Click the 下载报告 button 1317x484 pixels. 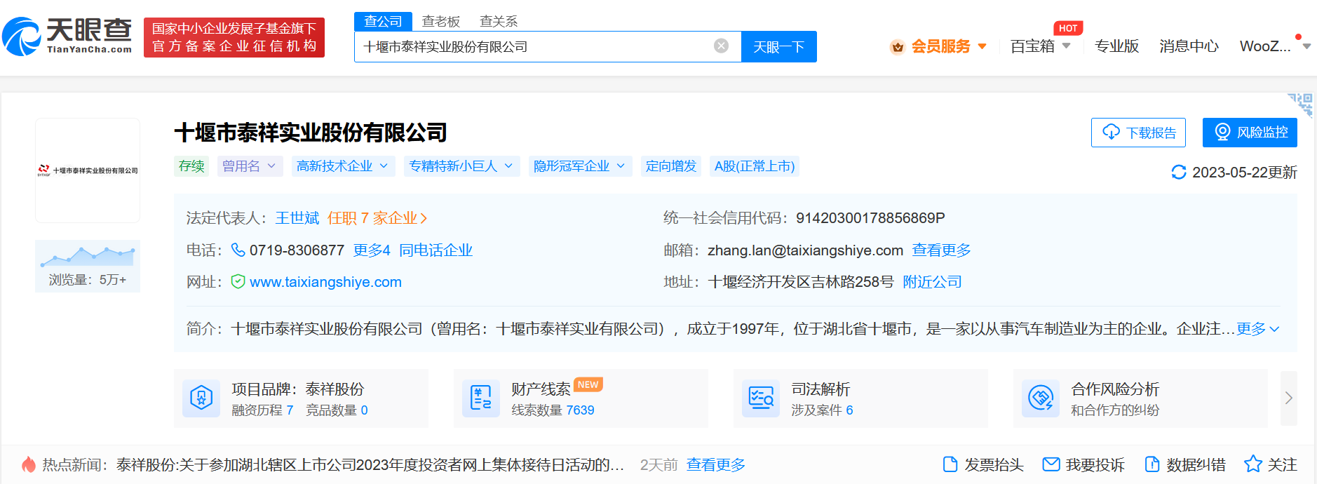[x=1137, y=133]
